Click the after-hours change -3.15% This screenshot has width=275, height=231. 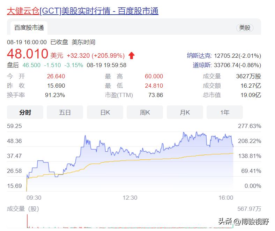click(x=74, y=65)
